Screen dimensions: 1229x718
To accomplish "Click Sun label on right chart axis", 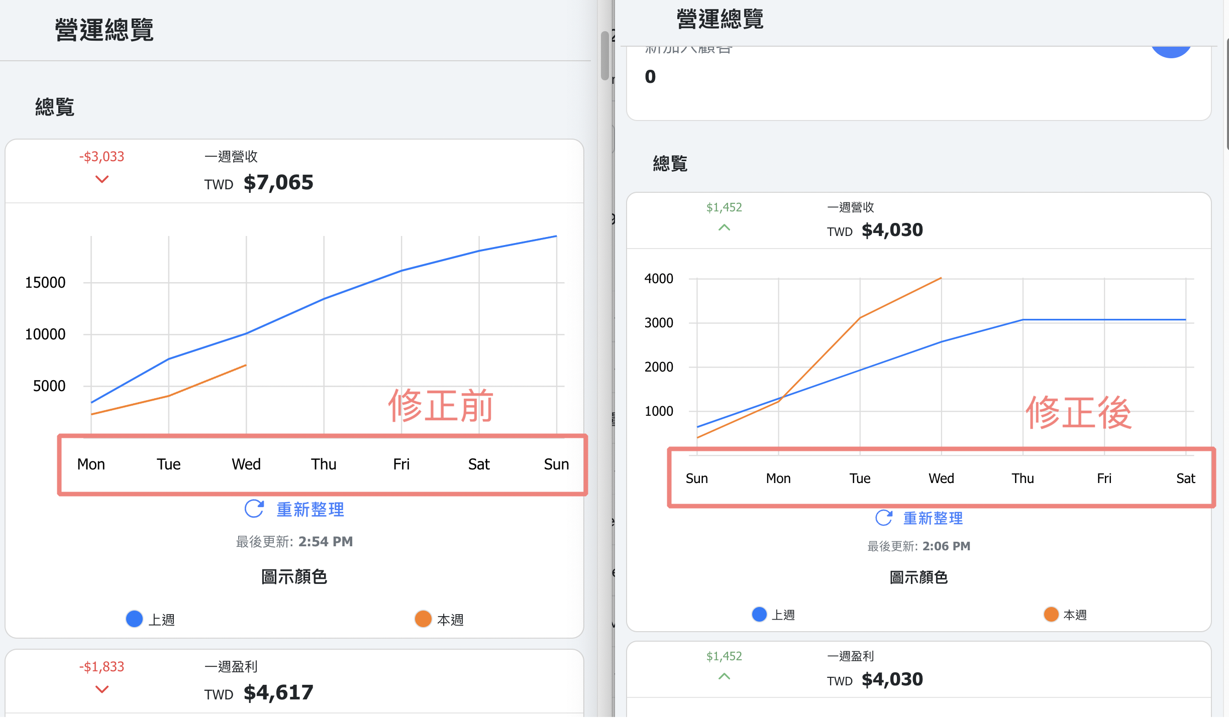I will coord(697,478).
